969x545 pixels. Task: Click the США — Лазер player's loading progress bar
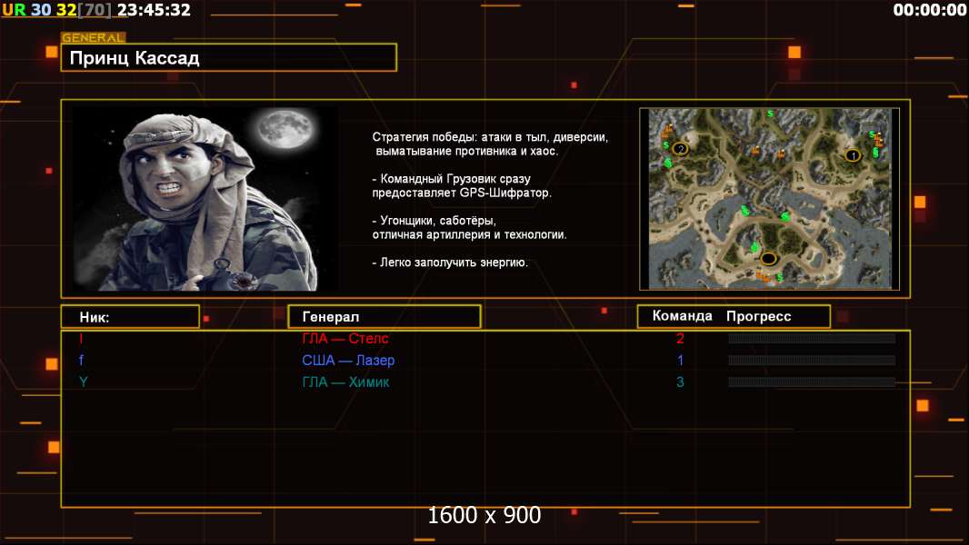(x=812, y=360)
